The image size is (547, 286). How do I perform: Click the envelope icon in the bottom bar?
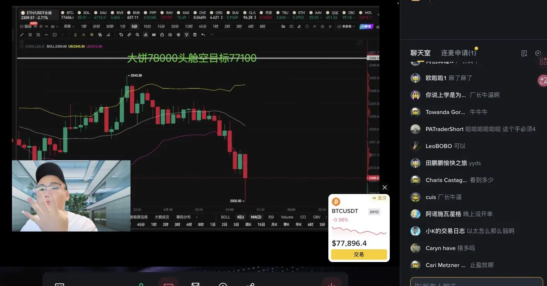coord(195,284)
